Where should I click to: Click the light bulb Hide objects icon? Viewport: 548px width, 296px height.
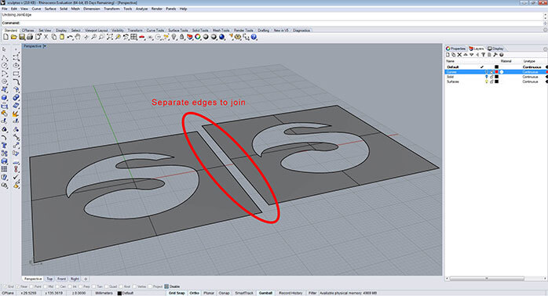(174, 37)
